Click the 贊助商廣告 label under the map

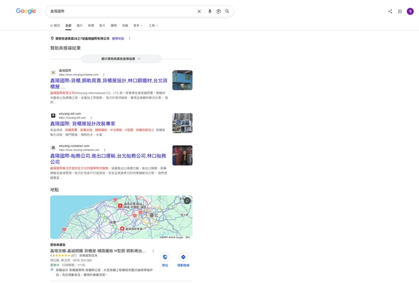click(x=58, y=245)
